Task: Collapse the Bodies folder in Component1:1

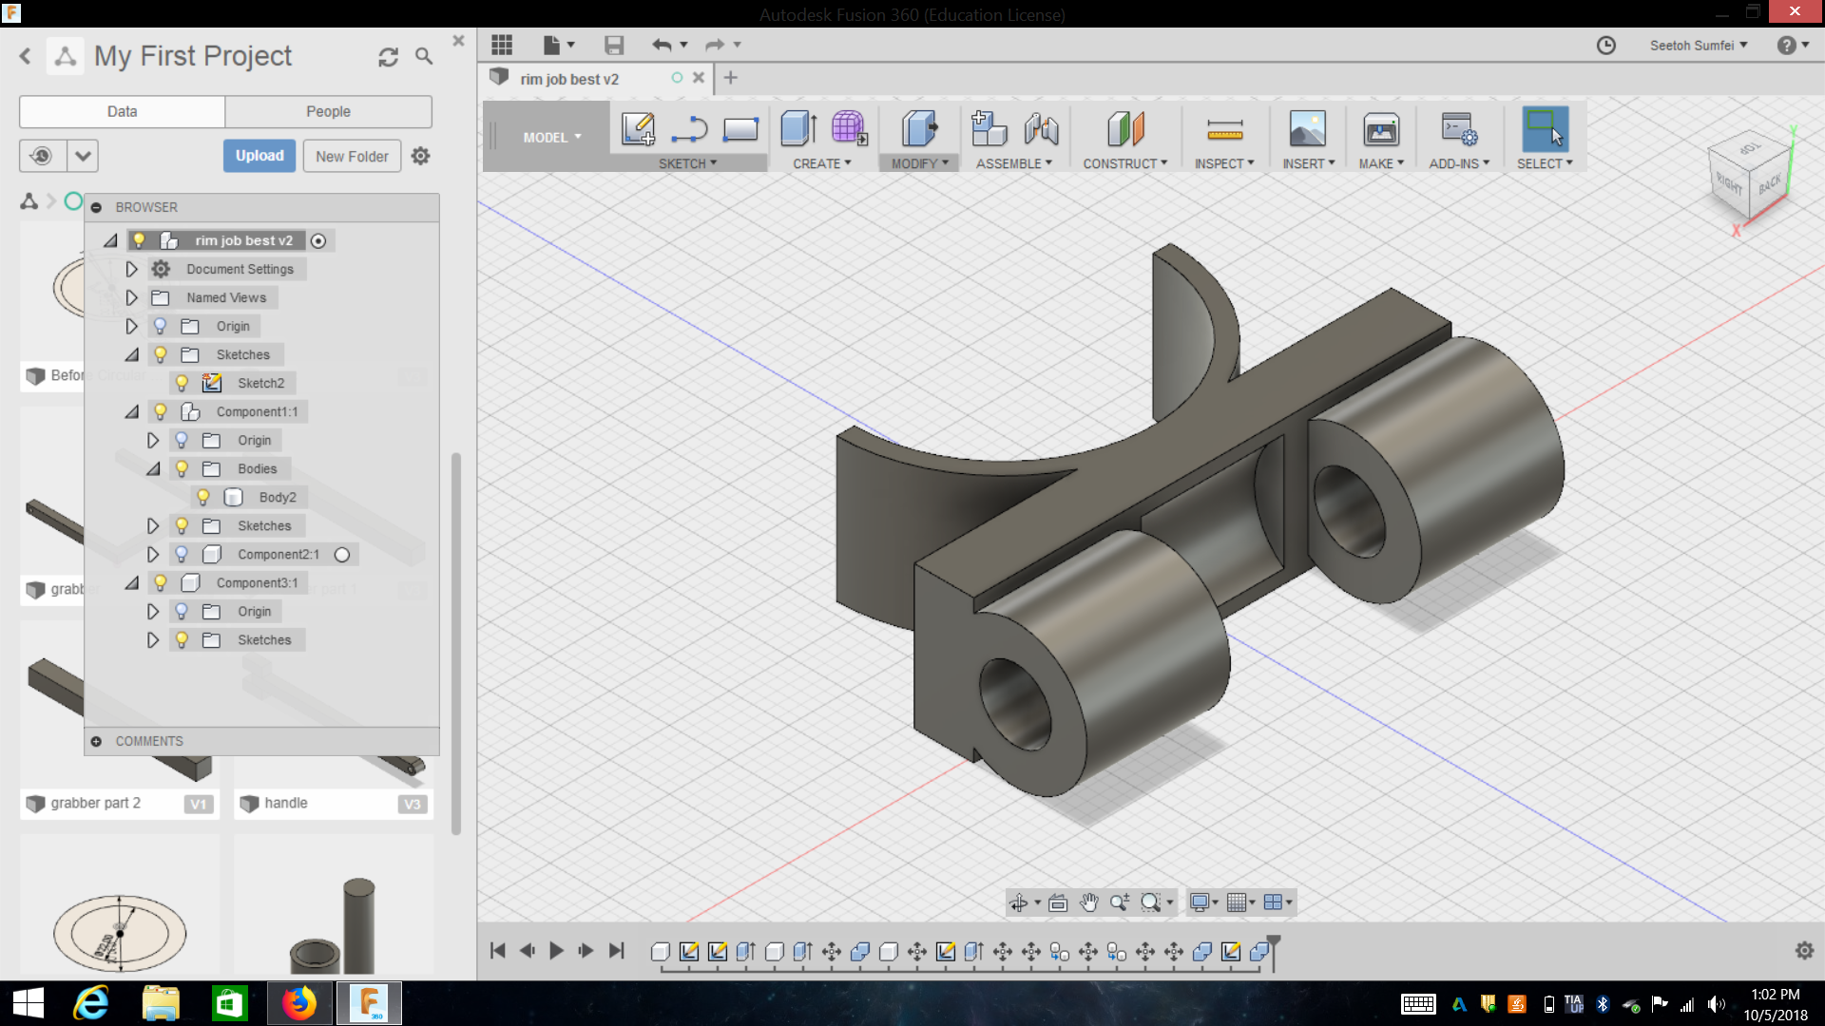Action: (153, 468)
